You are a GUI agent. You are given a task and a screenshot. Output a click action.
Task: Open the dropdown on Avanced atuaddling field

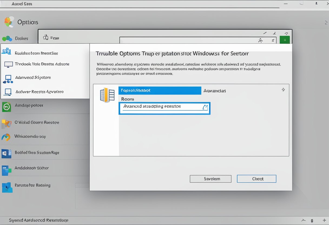click(205, 107)
